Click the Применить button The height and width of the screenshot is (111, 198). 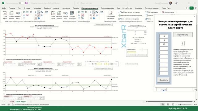coord(183,35)
